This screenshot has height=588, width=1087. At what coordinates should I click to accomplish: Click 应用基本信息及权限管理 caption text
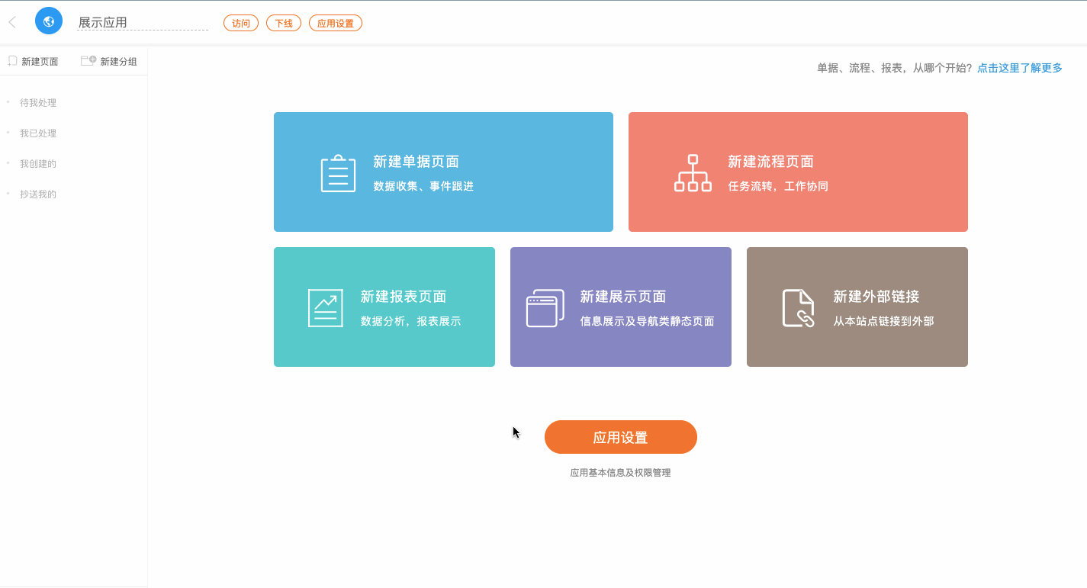coord(620,473)
